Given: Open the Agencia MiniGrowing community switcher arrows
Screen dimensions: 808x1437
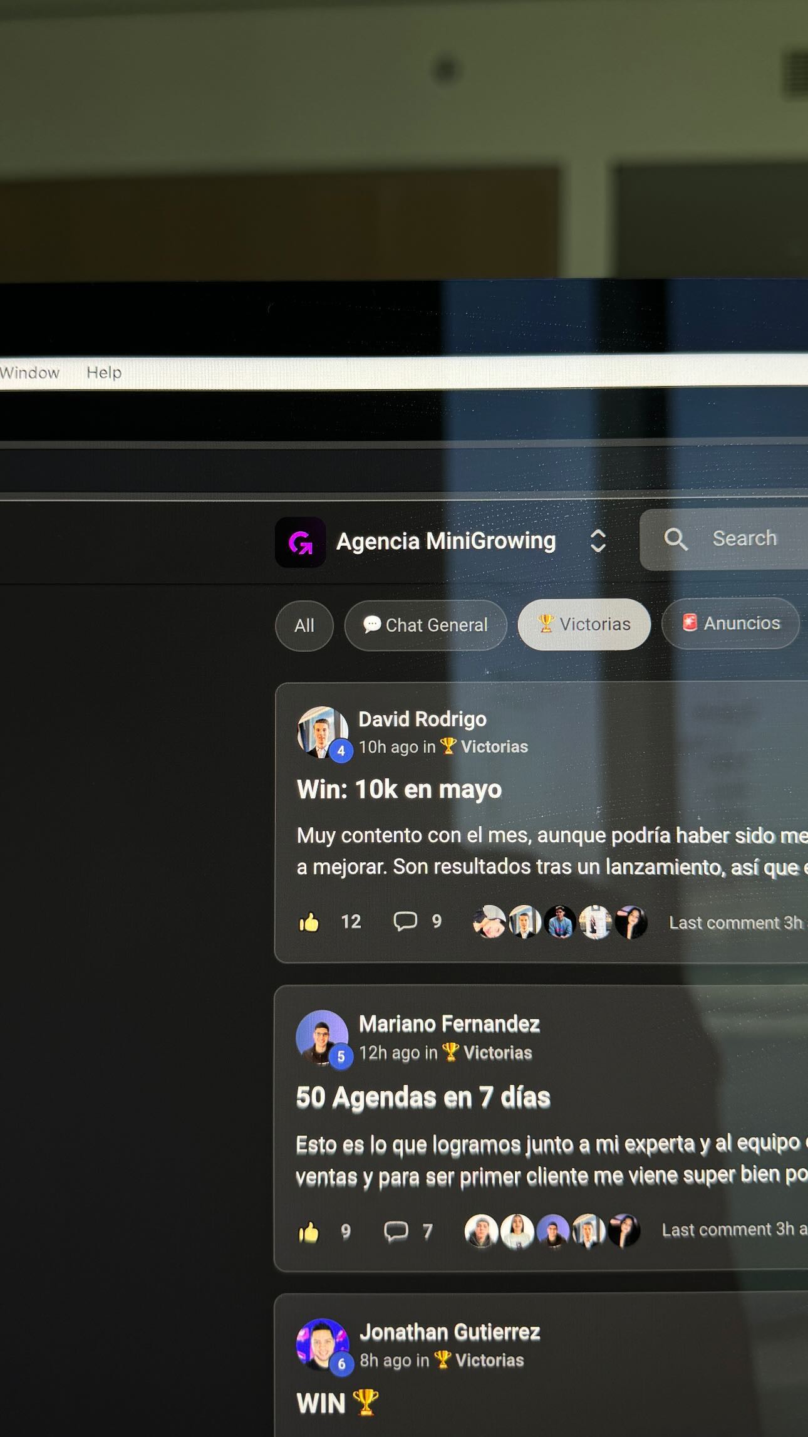Looking at the screenshot, I should (598, 541).
